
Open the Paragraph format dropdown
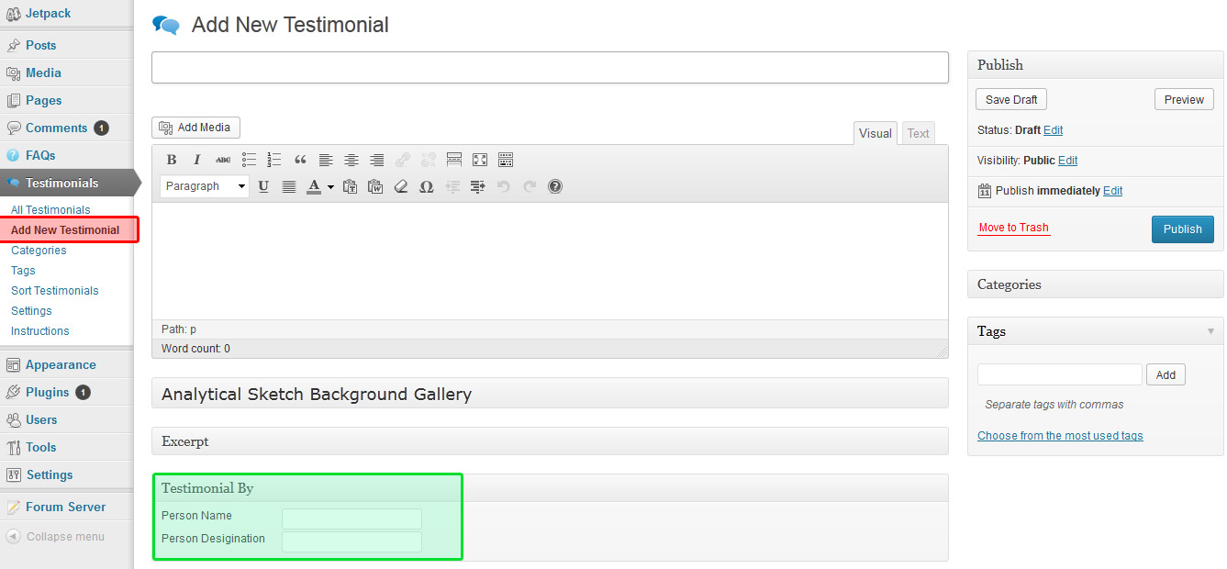point(205,186)
